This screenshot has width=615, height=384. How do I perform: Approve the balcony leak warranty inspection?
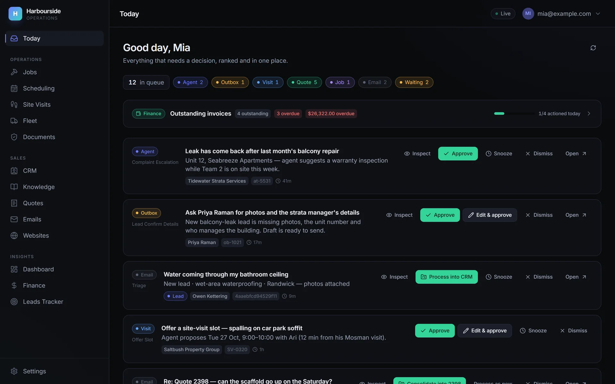pos(458,154)
